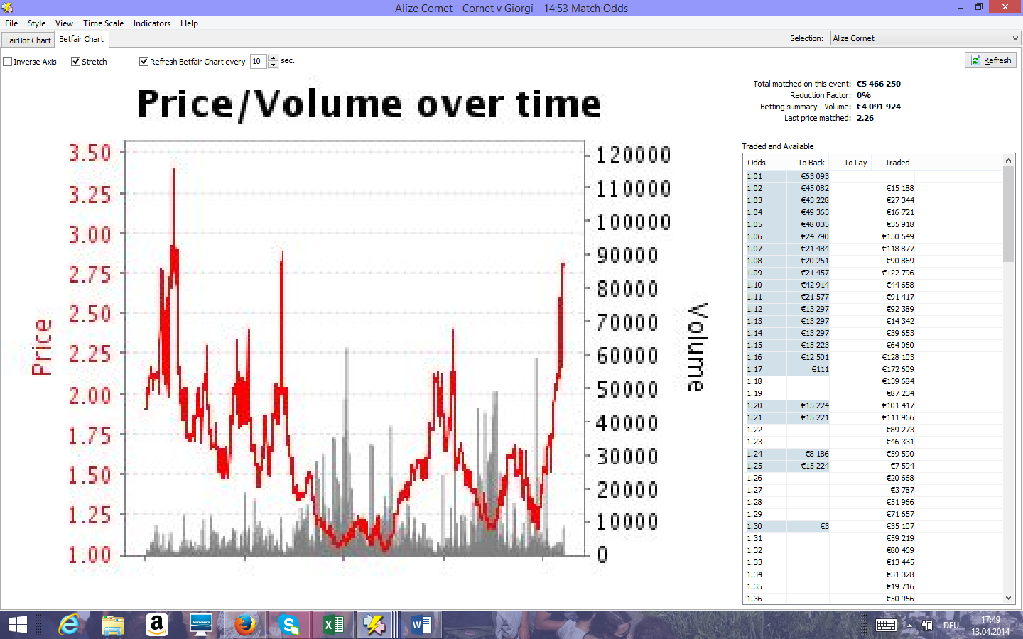The height and width of the screenshot is (639, 1023).
Task: Switch to the FairBot Chart tab
Action: tap(28, 40)
